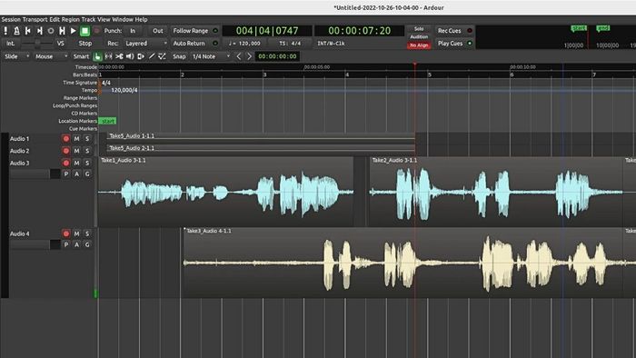Click the VS varispeed button

[x=61, y=44]
